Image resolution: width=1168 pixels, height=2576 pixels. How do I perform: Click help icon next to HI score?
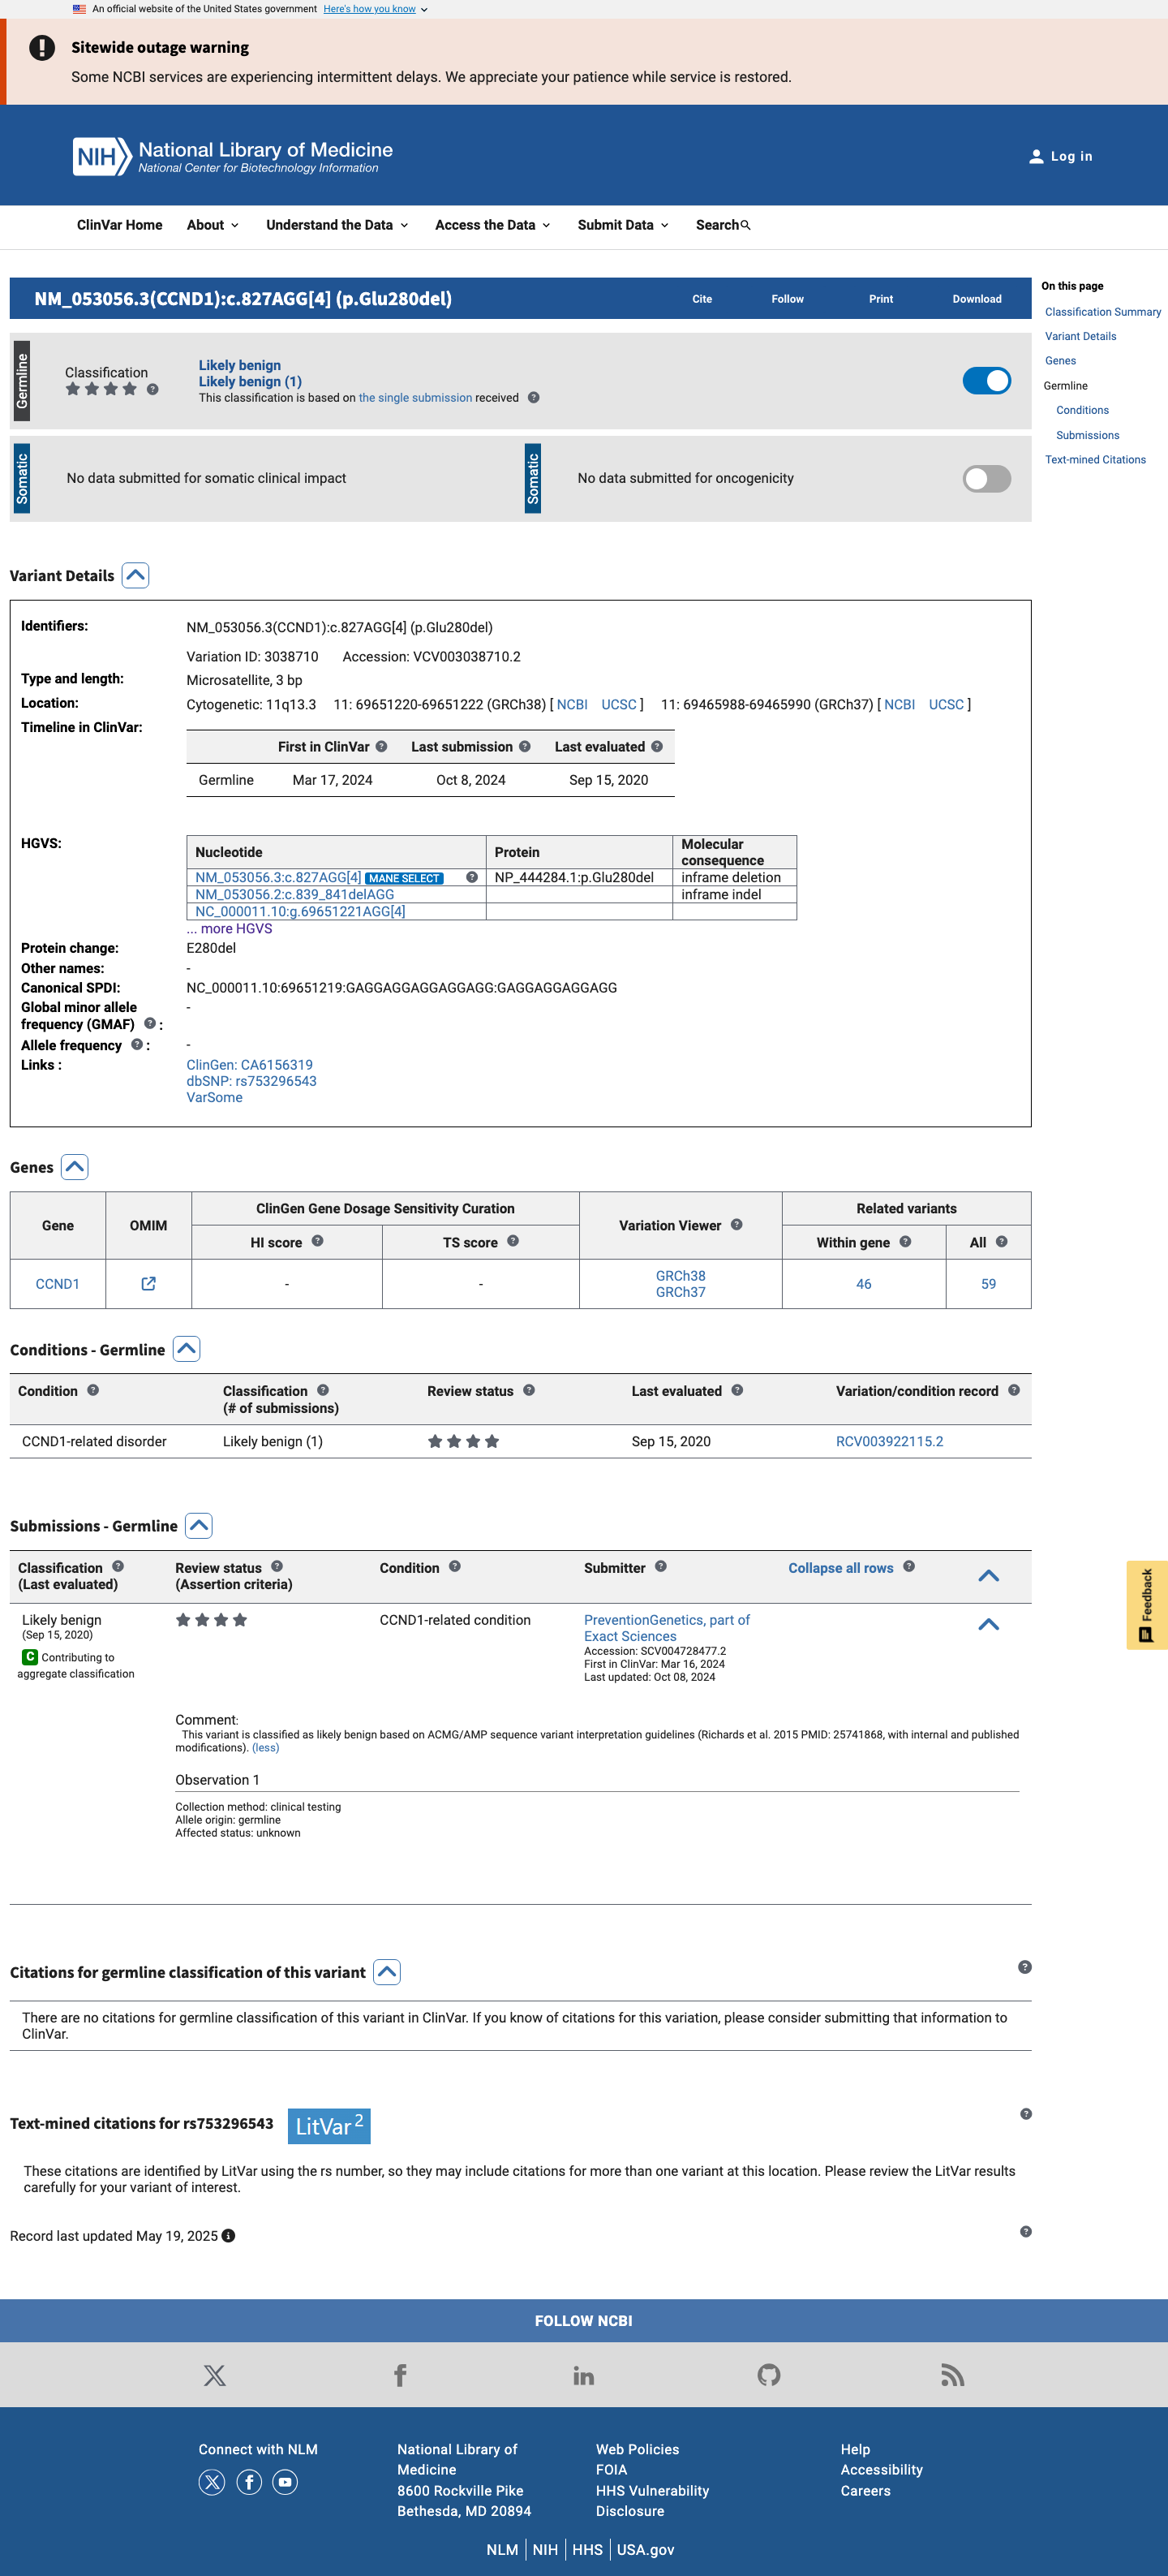coord(318,1241)
